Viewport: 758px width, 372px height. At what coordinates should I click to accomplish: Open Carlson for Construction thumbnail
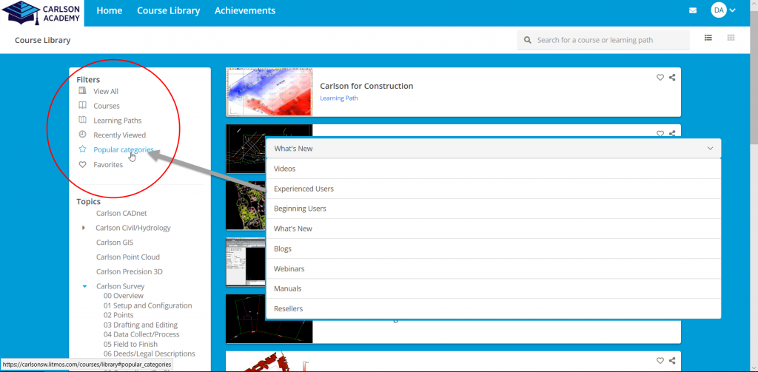point(269,92)
